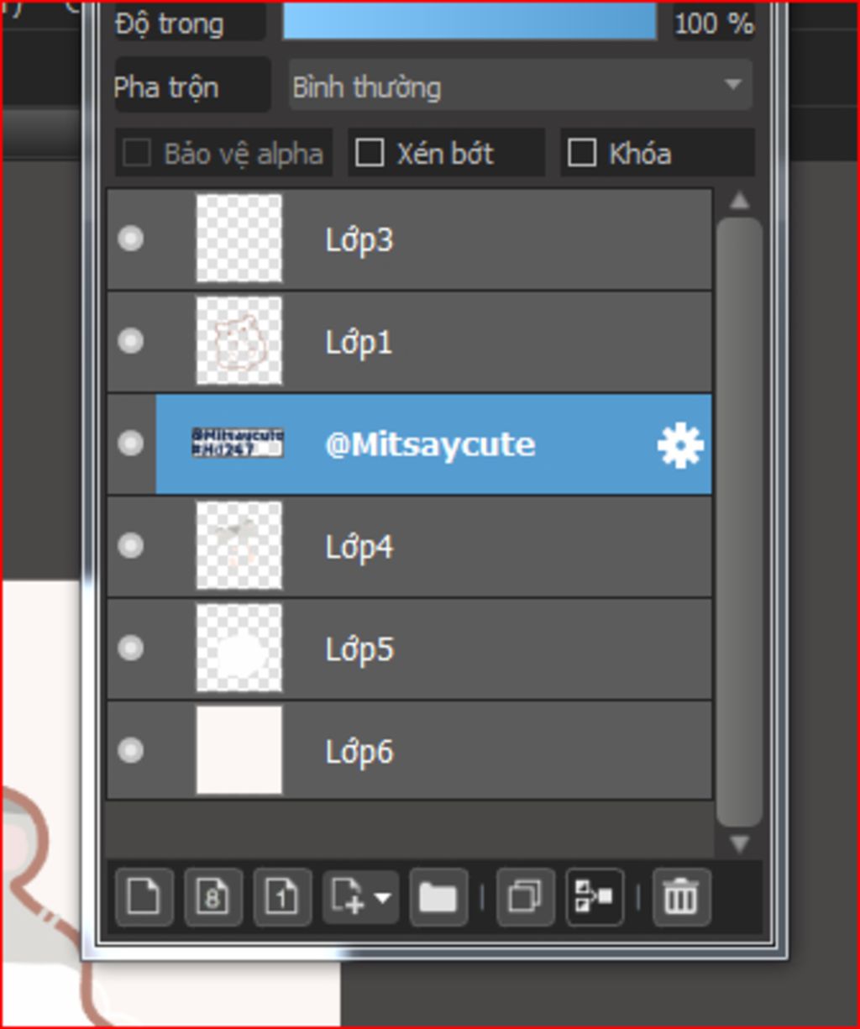Click the layer list scroll down arrow
The width and height of the screenshot is (860, 1029).
(x=739, y=844)
